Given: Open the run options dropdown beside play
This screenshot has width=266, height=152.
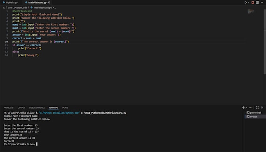Looking at the screenshot, I should click(x=249, y=2).
